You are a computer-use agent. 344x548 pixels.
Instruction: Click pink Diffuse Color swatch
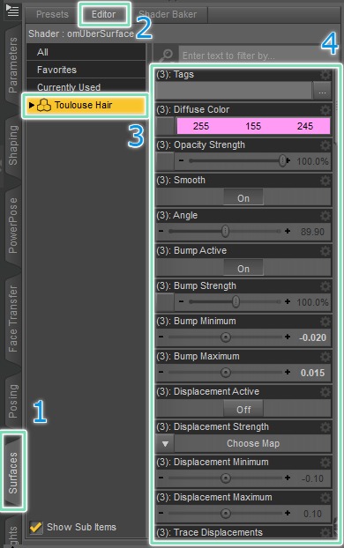coord(253,126)
